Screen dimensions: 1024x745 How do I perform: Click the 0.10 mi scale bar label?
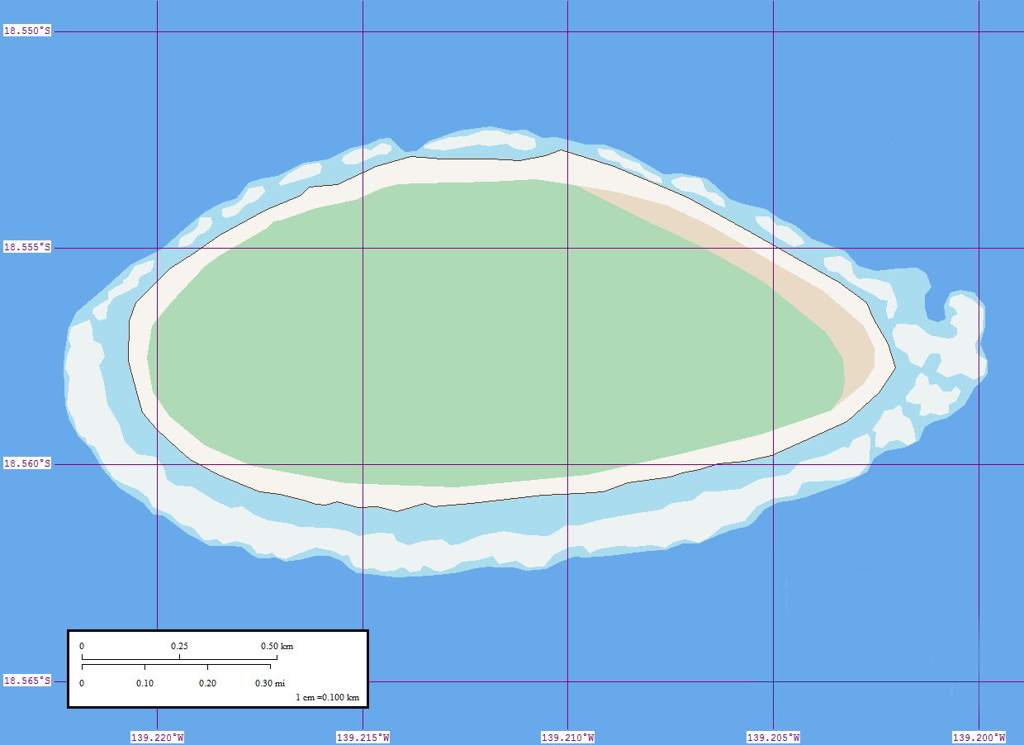click(145, 683)
